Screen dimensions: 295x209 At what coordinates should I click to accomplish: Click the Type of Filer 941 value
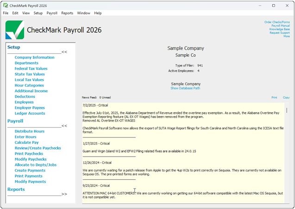tap(200, 65)
